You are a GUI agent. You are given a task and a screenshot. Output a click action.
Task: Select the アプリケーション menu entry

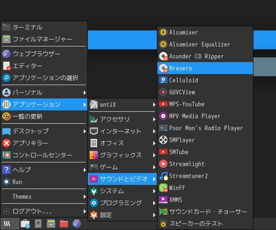click(44, 104)
